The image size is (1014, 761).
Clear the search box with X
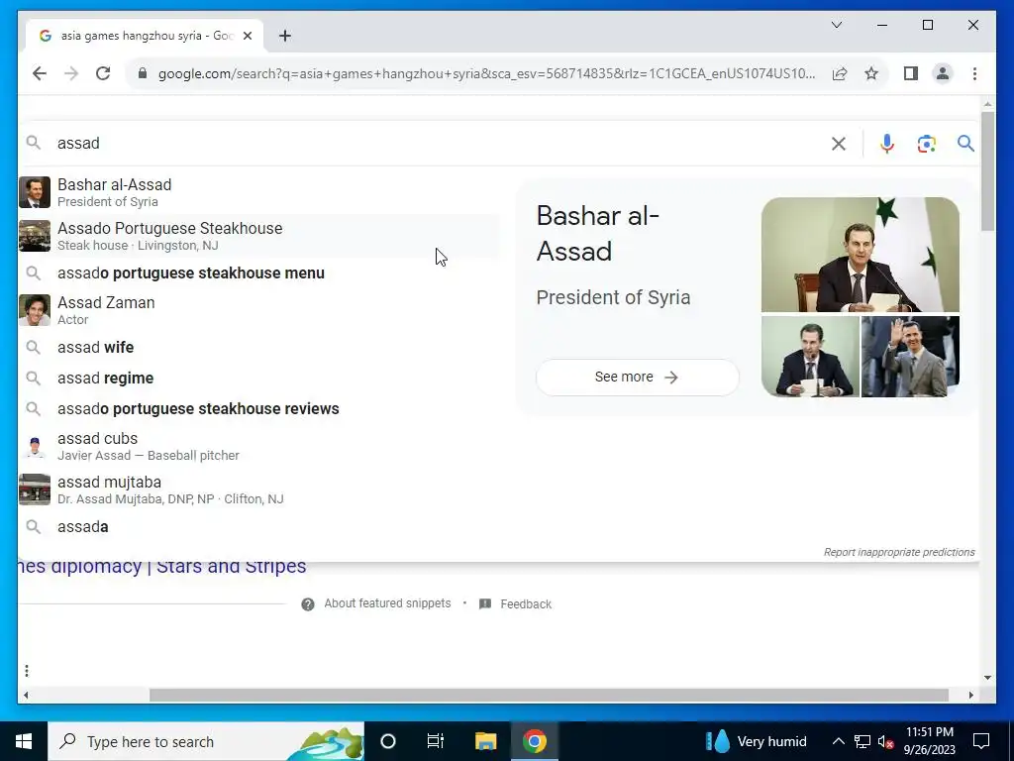click(x=839, y=144)
